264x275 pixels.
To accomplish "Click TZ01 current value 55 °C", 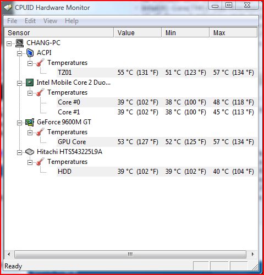I will click(x=137, y=73).
